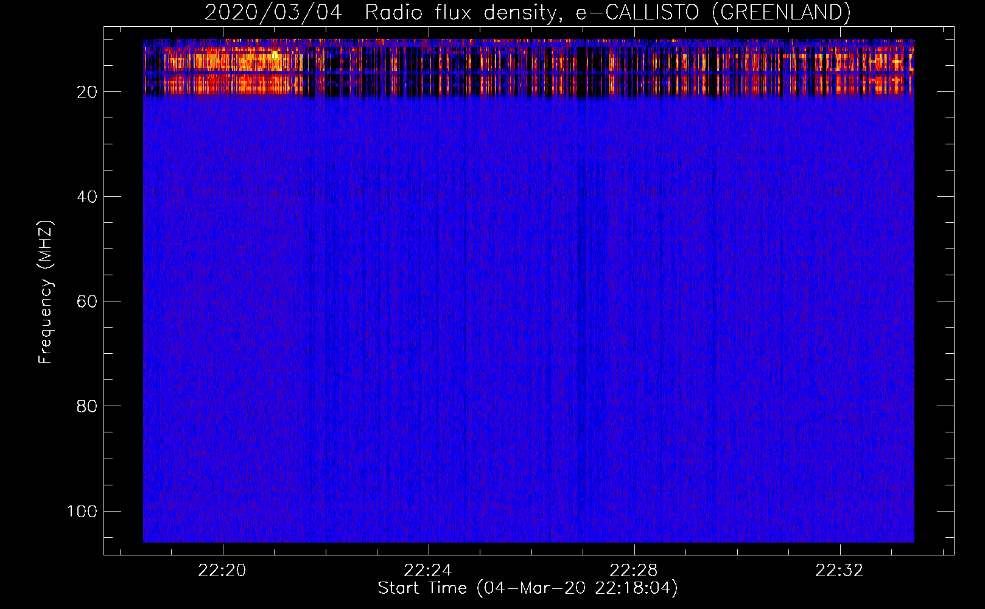The height and width of the screenshot is (609, 985).
Task: Click the plot title '2020/03/04 Radio flux density, e-CALLISTO (GREENLAND)'
Action: tap(528, 12)
